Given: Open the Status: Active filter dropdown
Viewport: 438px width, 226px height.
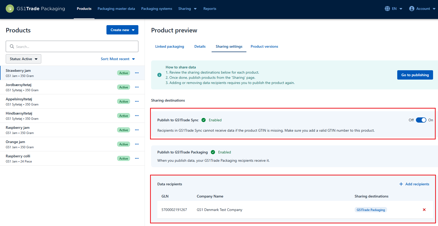Looking at the screenshot, I should tap(23, 59).
